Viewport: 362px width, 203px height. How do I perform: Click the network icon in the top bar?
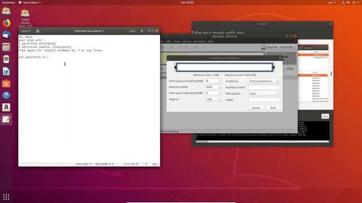tap(343, 2)
